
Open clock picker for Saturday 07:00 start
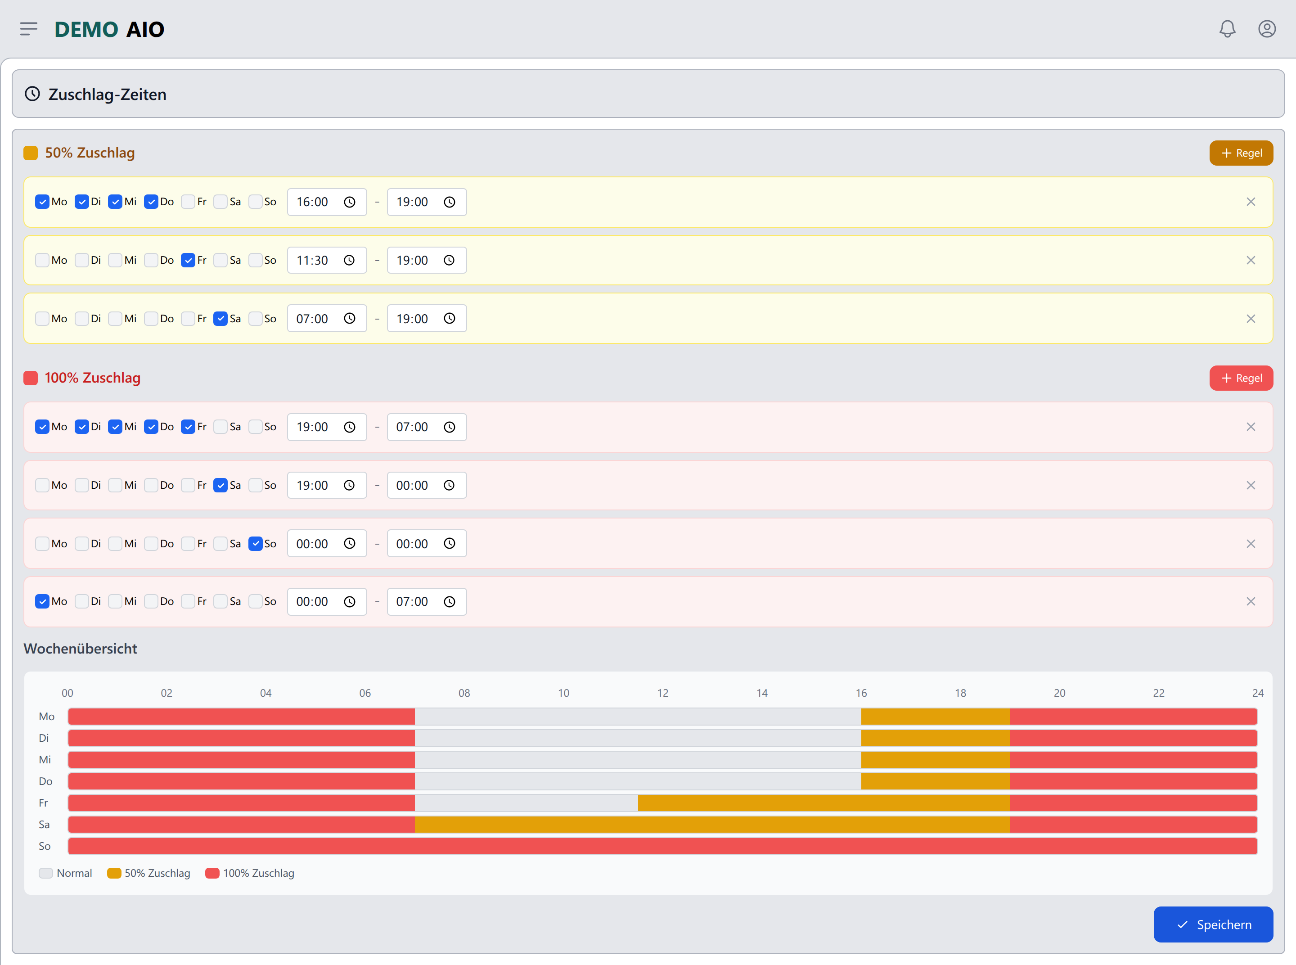349,319
